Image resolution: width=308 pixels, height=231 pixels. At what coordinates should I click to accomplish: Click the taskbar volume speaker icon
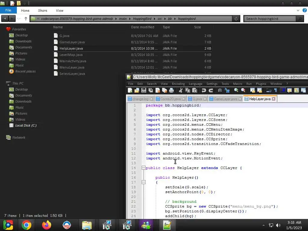(x=278, y=225)
